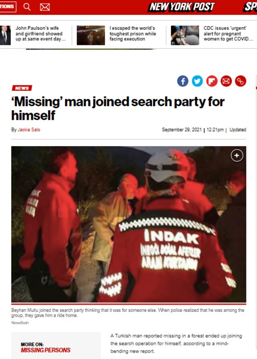
Task: Open the Sports section tab
Action: pyautogui.click(x=250, y=7)
